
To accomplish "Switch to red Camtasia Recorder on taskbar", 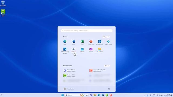I will pos(111,95).
